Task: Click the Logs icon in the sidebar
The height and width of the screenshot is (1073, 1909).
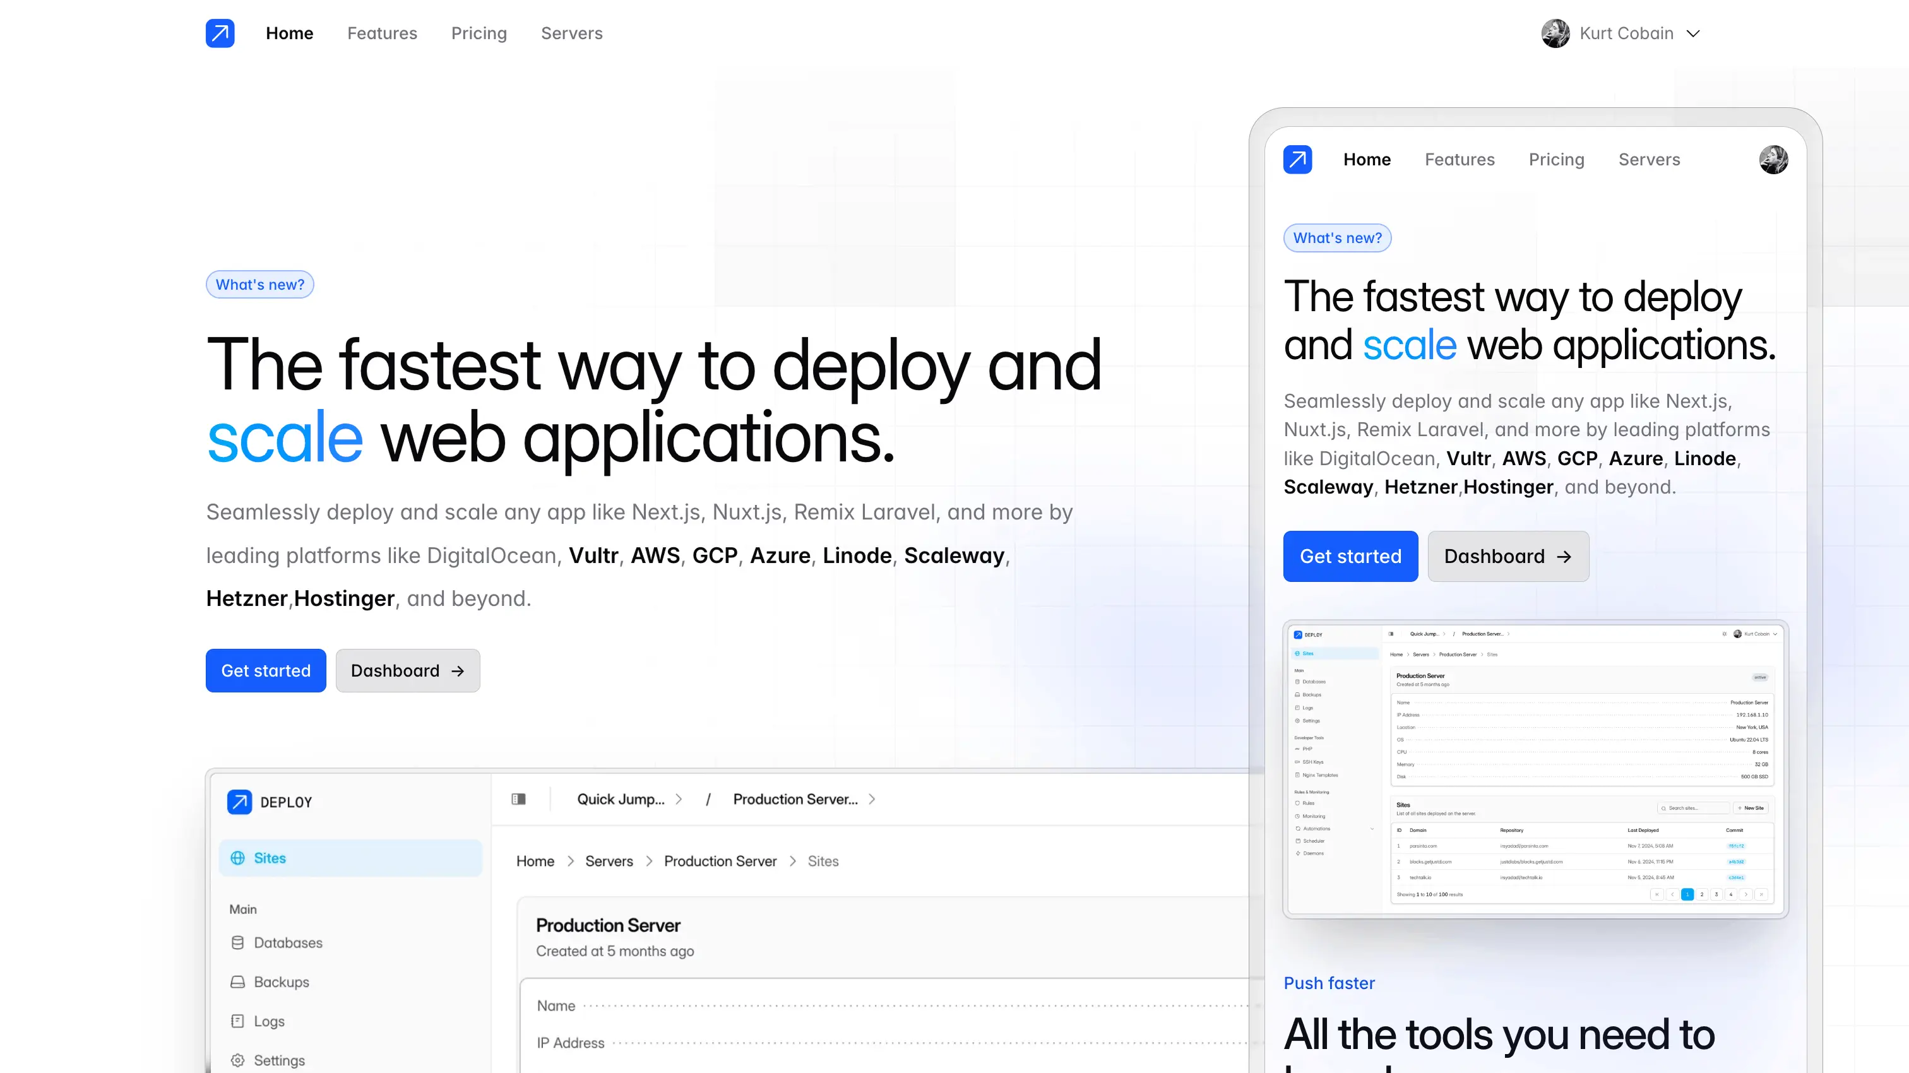Action: pos(237,1021)
